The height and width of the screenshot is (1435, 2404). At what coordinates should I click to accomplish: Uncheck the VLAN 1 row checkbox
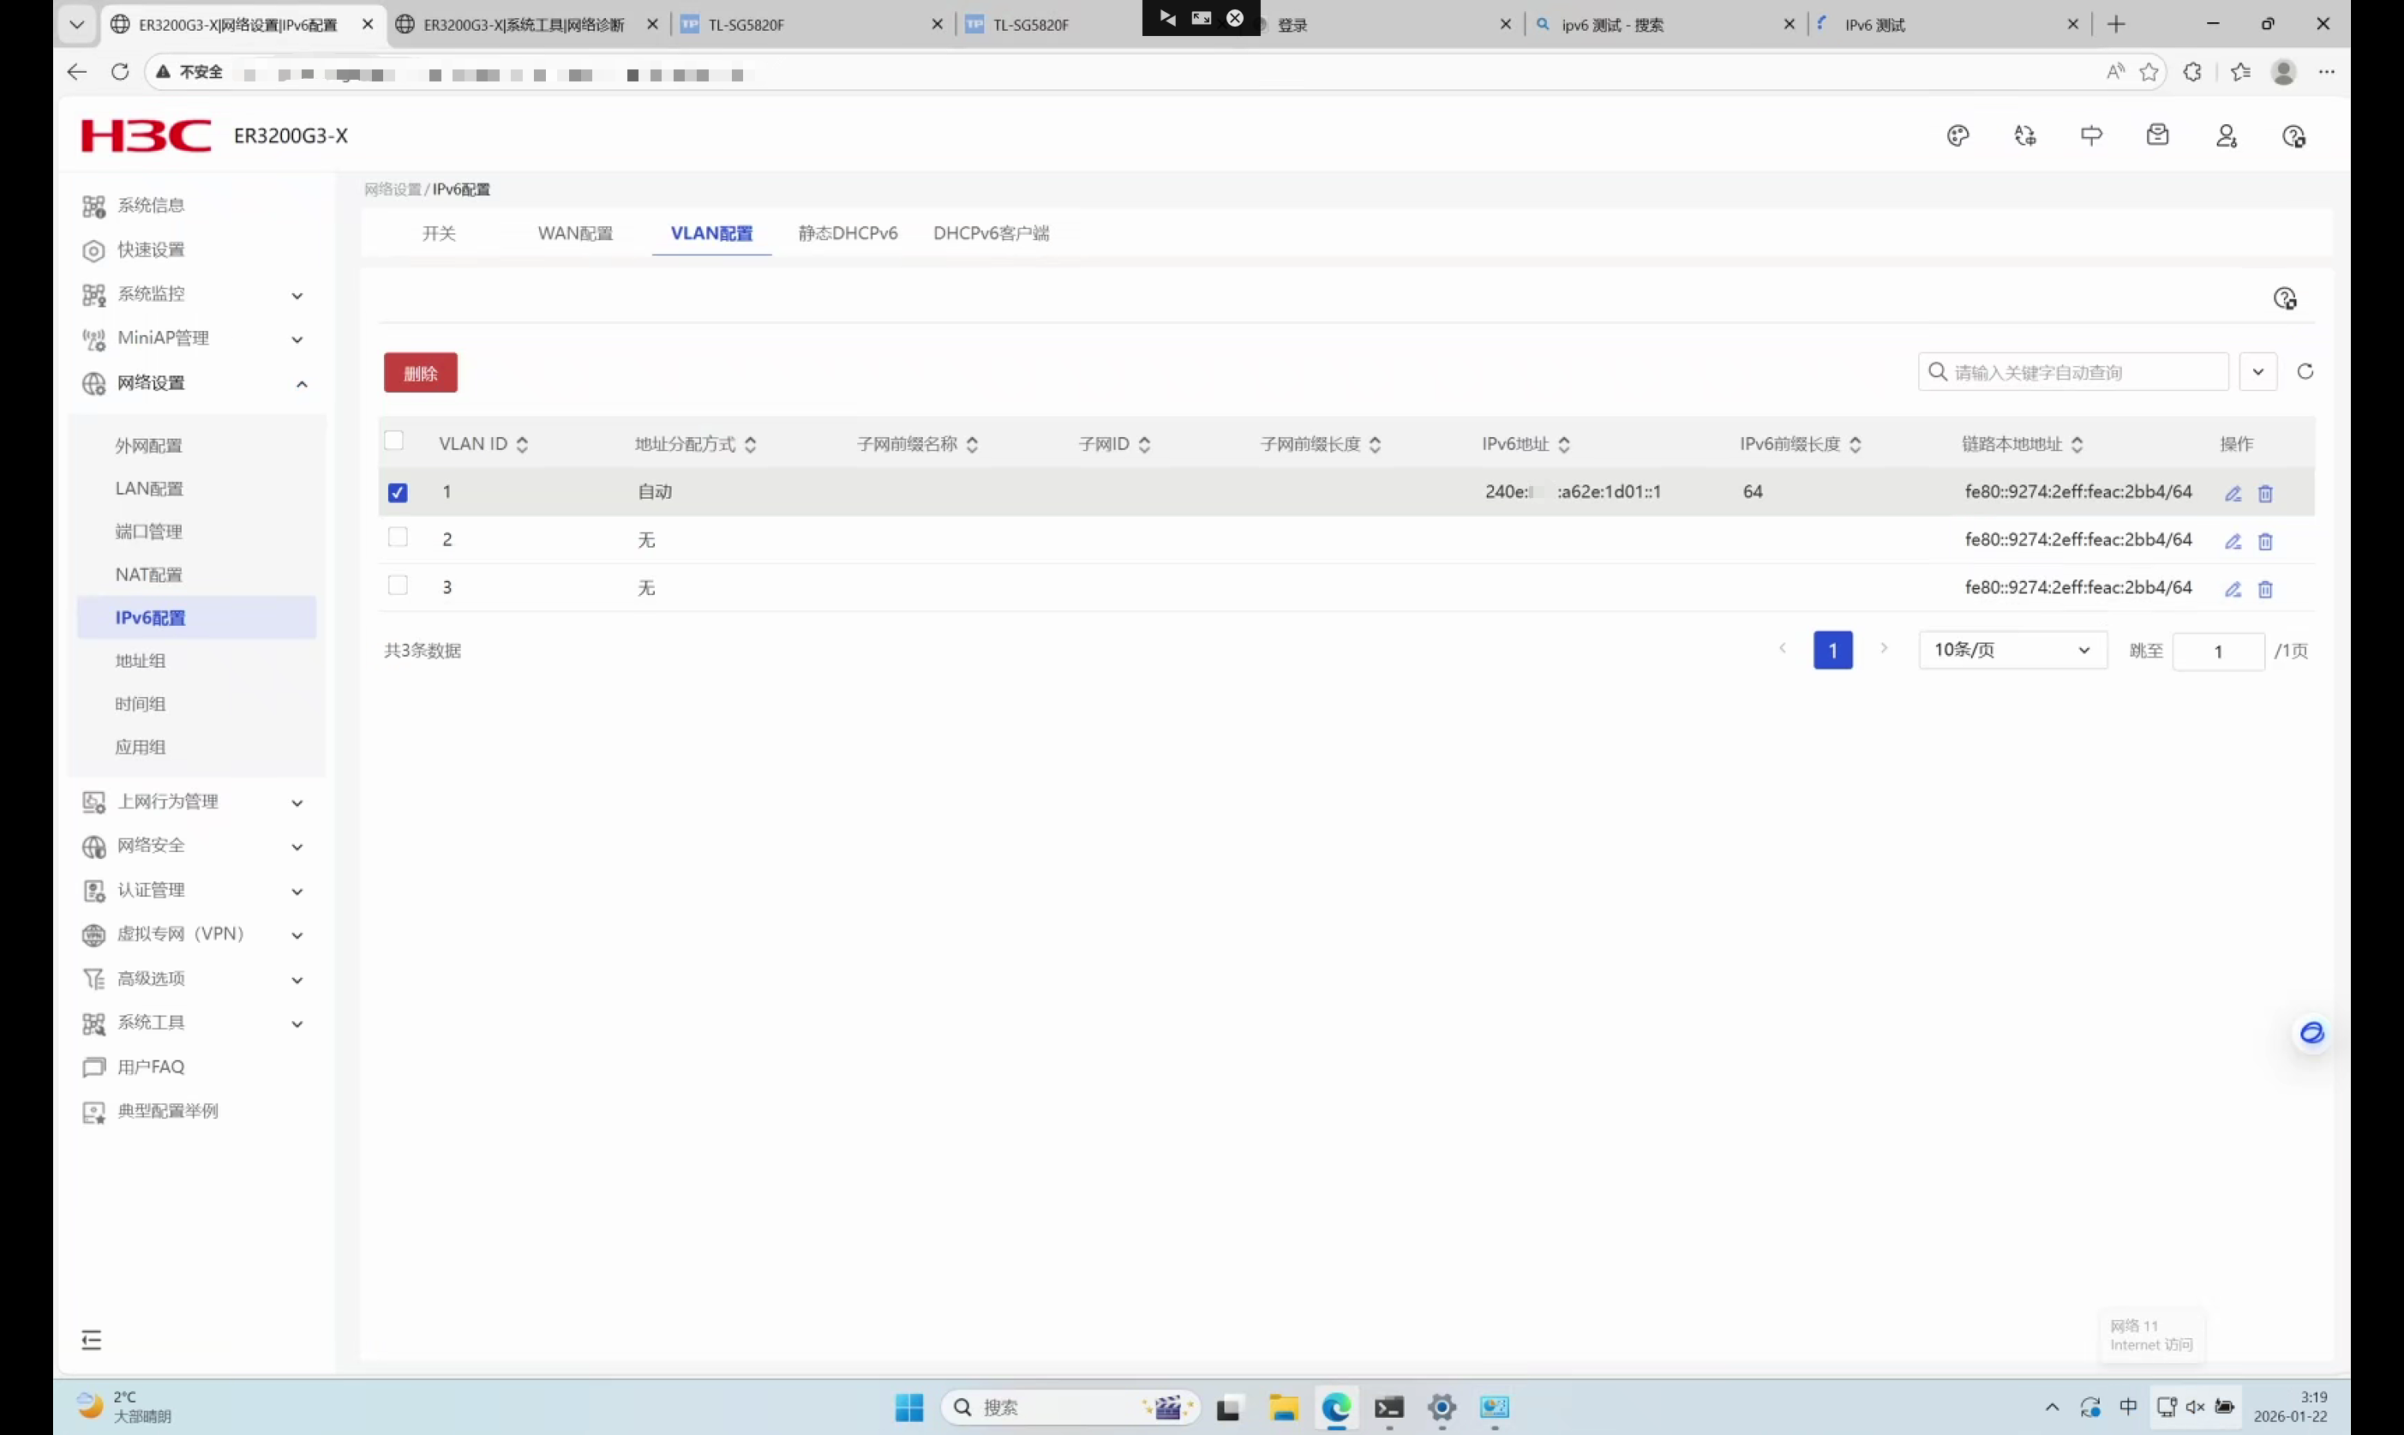point(398,493)
